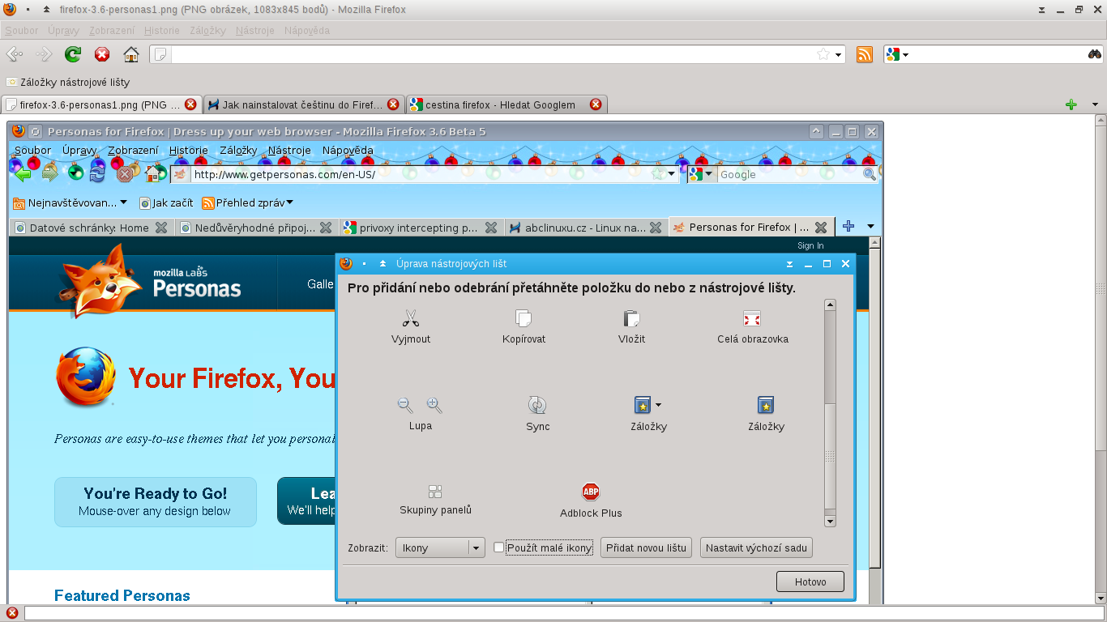Toggle the Použít malé ikony checkbox
Viewport: 1107px width, 622px height.
pos(499,547)
